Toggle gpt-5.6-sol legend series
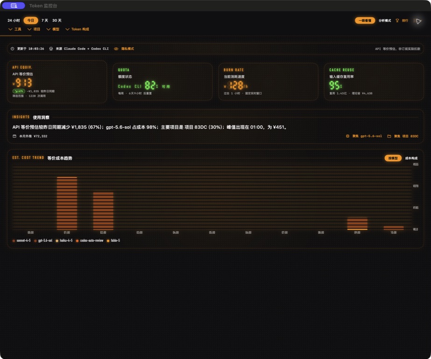Screen dimensions: 431x359 pos(43,241)
